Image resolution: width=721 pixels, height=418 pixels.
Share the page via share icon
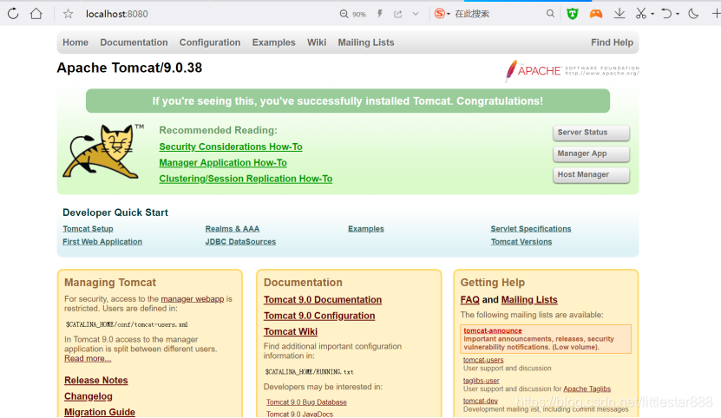[397, 14]
